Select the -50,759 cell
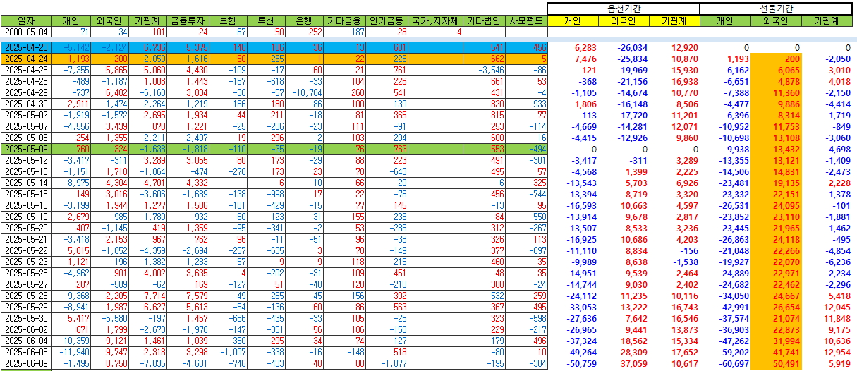857x371 pixels. click(x=573, y=364)
